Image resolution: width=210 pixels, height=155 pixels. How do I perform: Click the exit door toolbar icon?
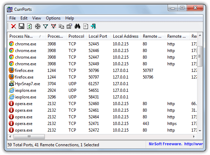coord(93,26)
